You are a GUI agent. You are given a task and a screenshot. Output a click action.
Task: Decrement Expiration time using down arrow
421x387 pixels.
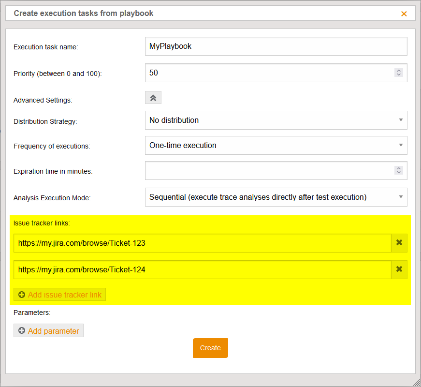(x=399, y=173)
